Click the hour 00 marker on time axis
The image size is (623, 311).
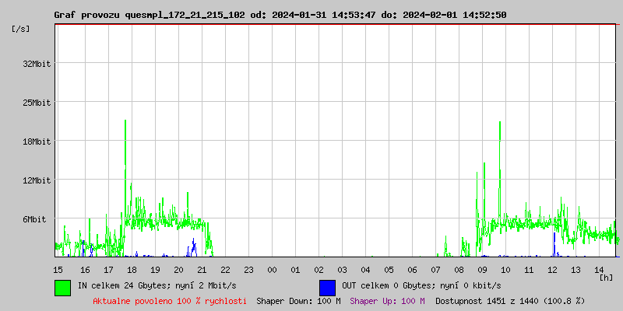click(x=272, y=269)
